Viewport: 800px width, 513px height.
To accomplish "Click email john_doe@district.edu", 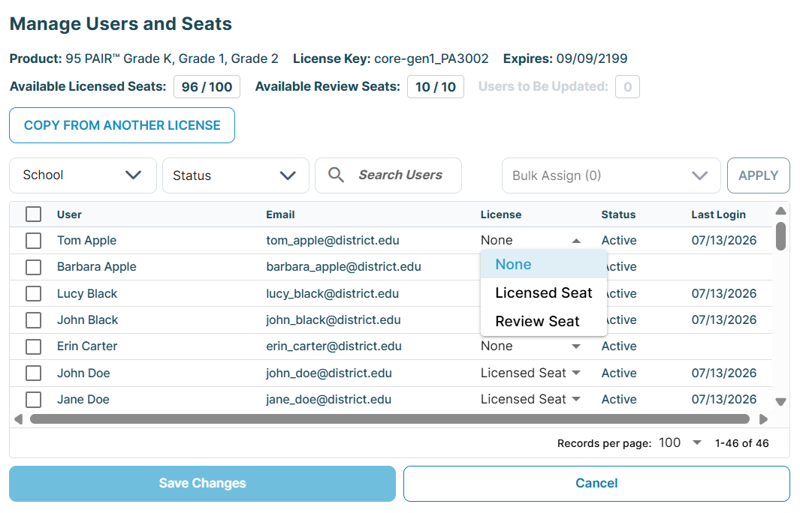I will click(328, 373).
